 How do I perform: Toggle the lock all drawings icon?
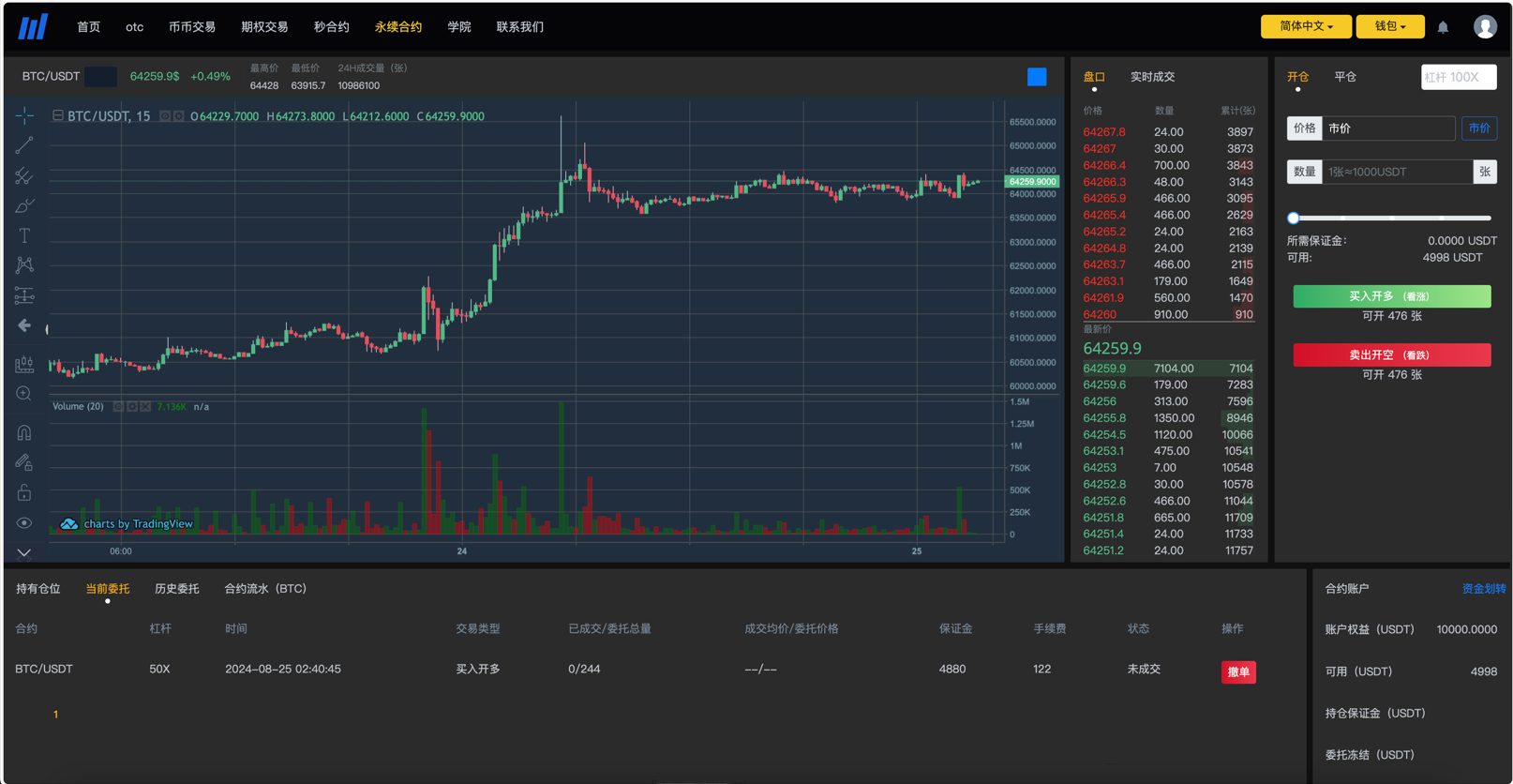[x=24, y=492]
